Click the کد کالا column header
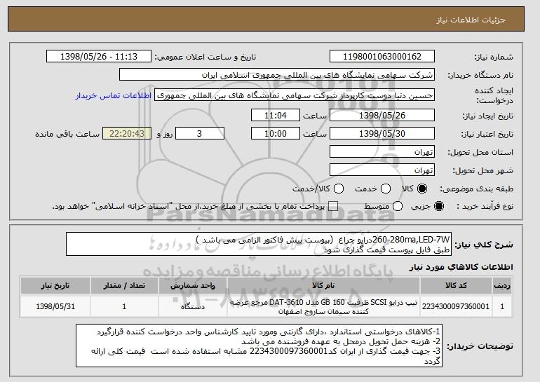 tap(456, 286)
